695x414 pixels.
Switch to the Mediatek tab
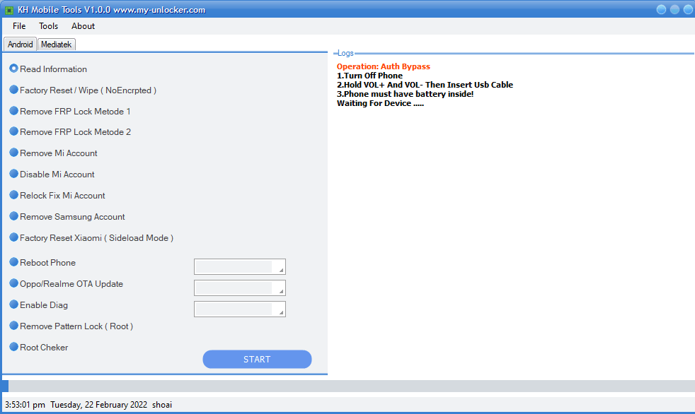point(57,45)
